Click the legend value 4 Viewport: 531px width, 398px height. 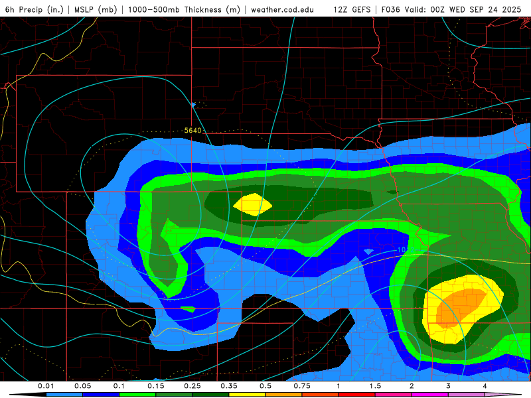point(485,386)
